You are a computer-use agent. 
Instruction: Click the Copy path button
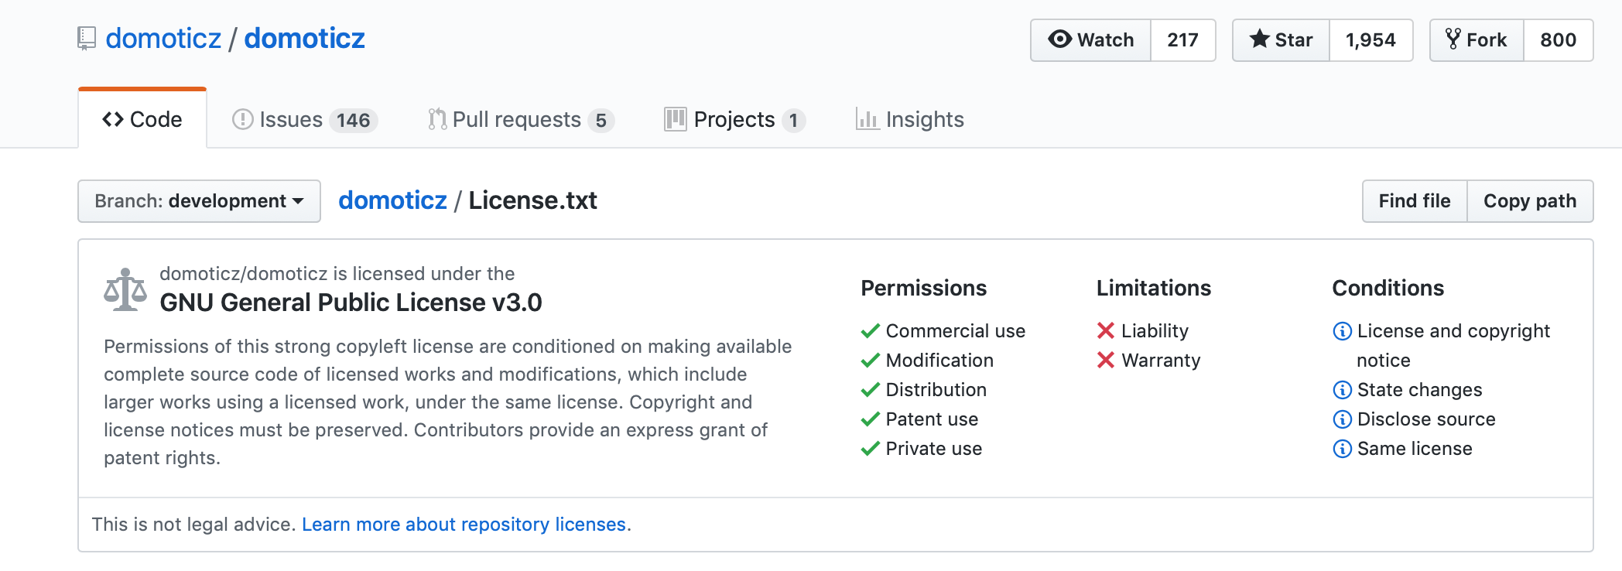click(x=1529, y=201)
